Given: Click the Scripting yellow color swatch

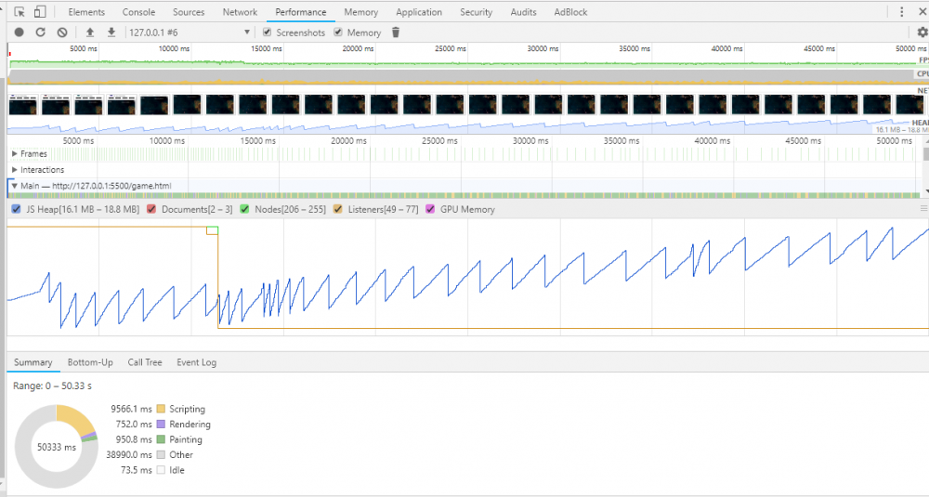Looking at the screenshot, I should [161, 409].
